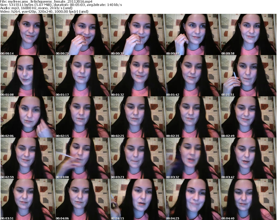Screen dimensions: 277x220
Task: Open the frame at 00:01:32
Action: pyautogui.click(x=138, y=76)
